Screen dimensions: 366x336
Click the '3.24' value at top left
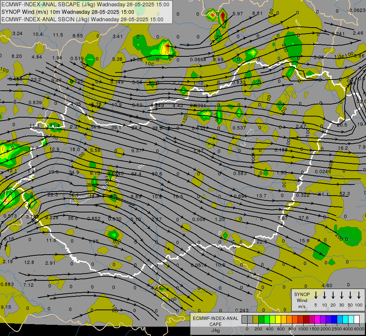(18, 34)
